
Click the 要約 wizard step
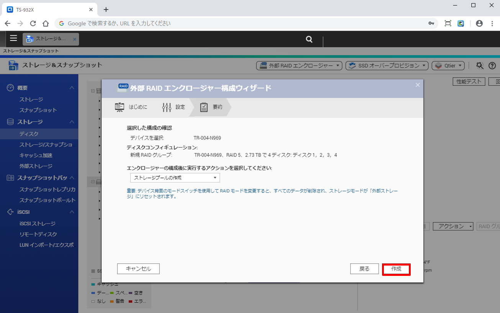pos(211,107)
